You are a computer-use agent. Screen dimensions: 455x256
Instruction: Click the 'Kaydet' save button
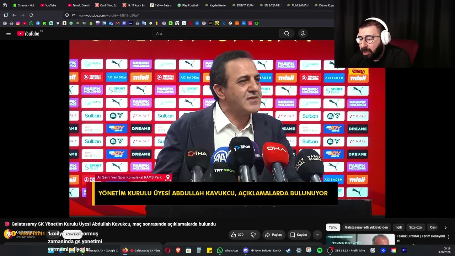coord(299,235)
